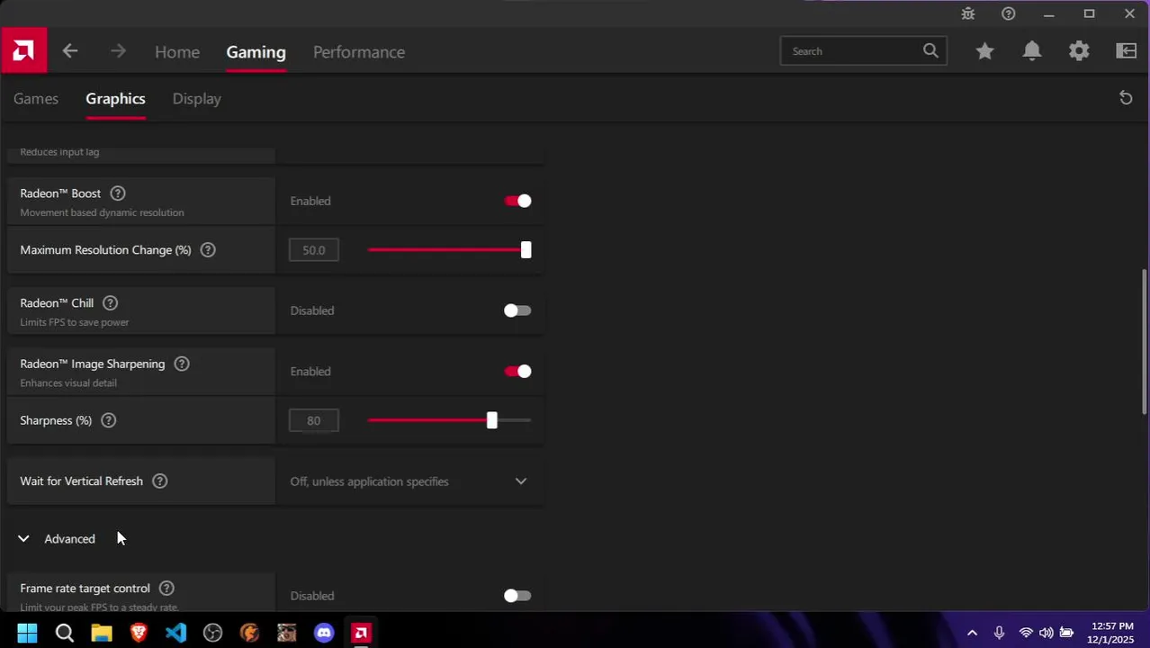1150x648 pixels.
Task: Open Windows Start menu
Action: [x=27, y=633]
